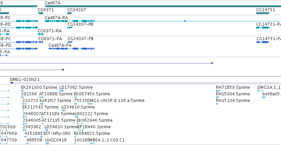Screen dimensions: 281x145
Task: Click the EP18440.3prime label
Action: pyautogui.click(x=94, y=127)
